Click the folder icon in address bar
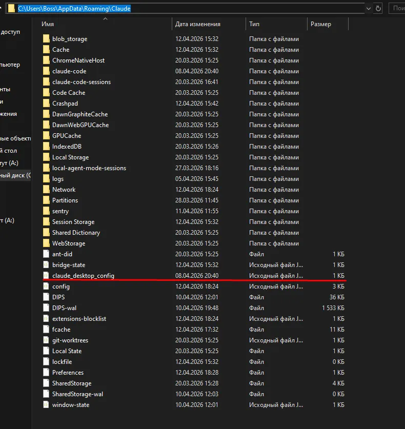The image size is (405, 429). pos(11,9)
